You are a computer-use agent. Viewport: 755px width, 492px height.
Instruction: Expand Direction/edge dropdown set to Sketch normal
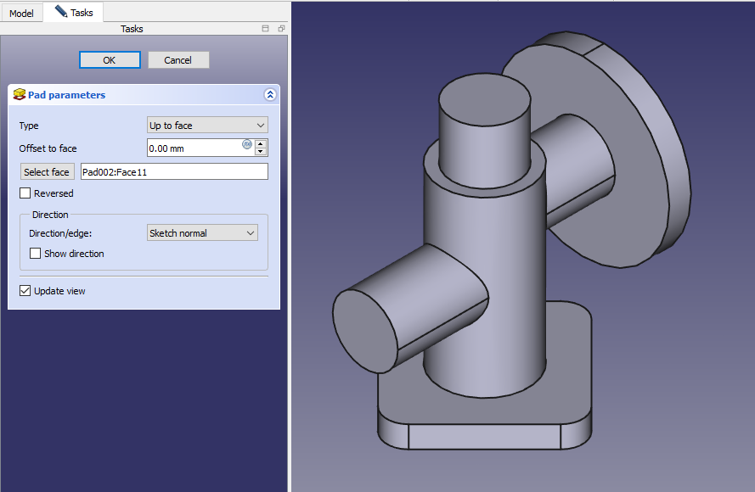pyautogui.click(x=202, y=233)
